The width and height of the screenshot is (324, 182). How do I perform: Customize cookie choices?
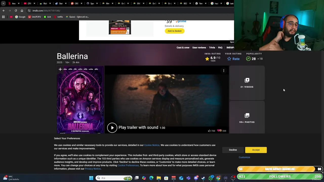pyautogui.click(x=244, y=157)
